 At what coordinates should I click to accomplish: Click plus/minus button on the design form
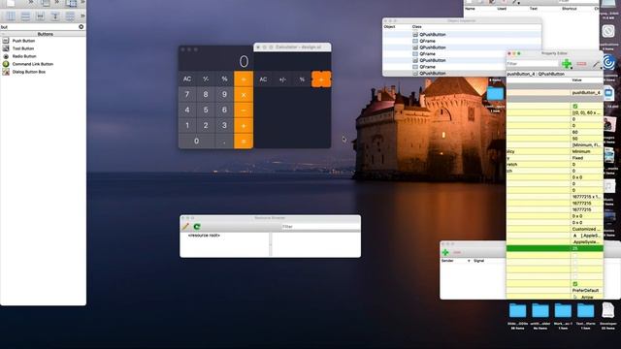pyautogui.click(x=282, y=79)
